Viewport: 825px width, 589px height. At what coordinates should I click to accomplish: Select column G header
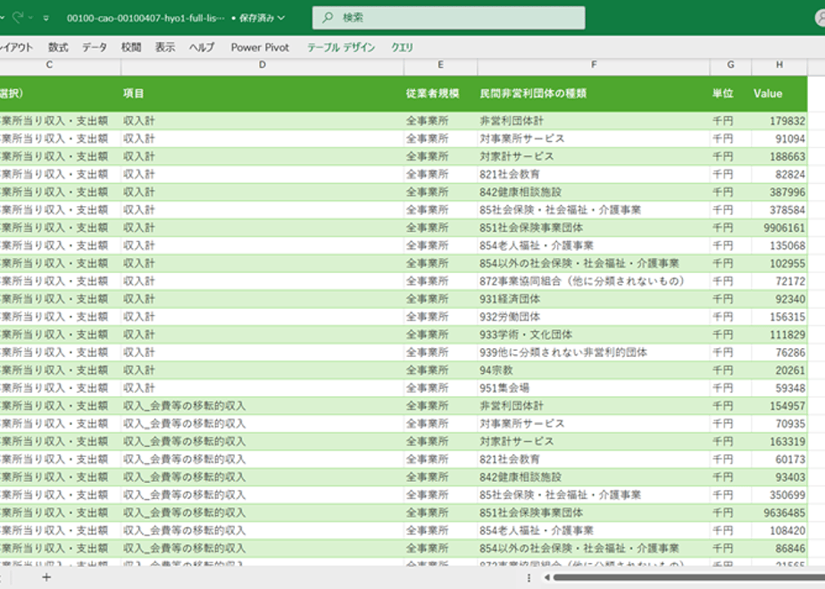(x=730, y=64)
